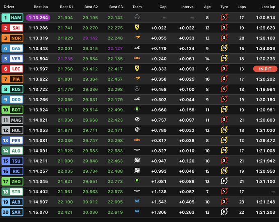Sort by the Best S3 column header
The width and height of the screenshot is (279, 222).
pyautogui.click(x=116, y=7)
